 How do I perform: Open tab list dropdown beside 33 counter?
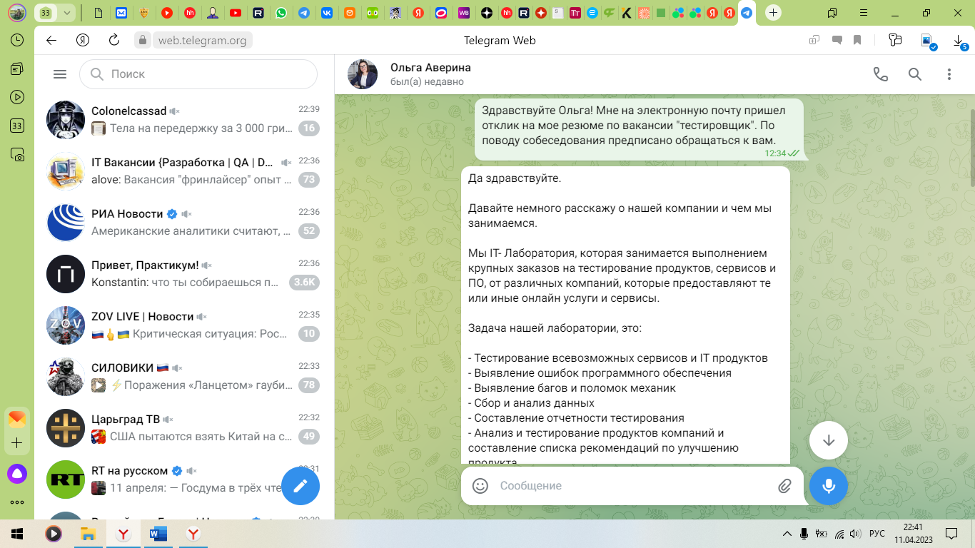point(66,12)
